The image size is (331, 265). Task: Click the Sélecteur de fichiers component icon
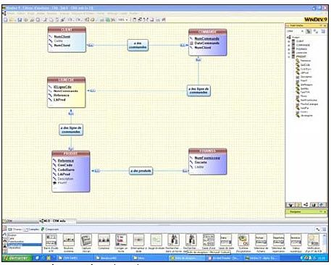click(x=261, y=240)
